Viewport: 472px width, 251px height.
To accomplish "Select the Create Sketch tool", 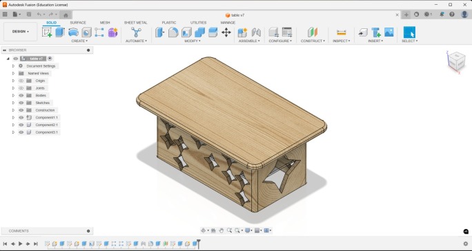I will [47, 32].
